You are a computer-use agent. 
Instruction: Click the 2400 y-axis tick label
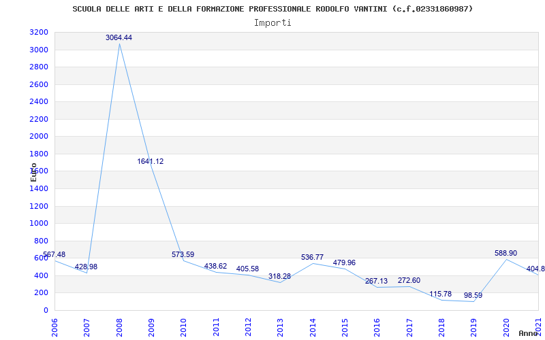click(39, 101)
